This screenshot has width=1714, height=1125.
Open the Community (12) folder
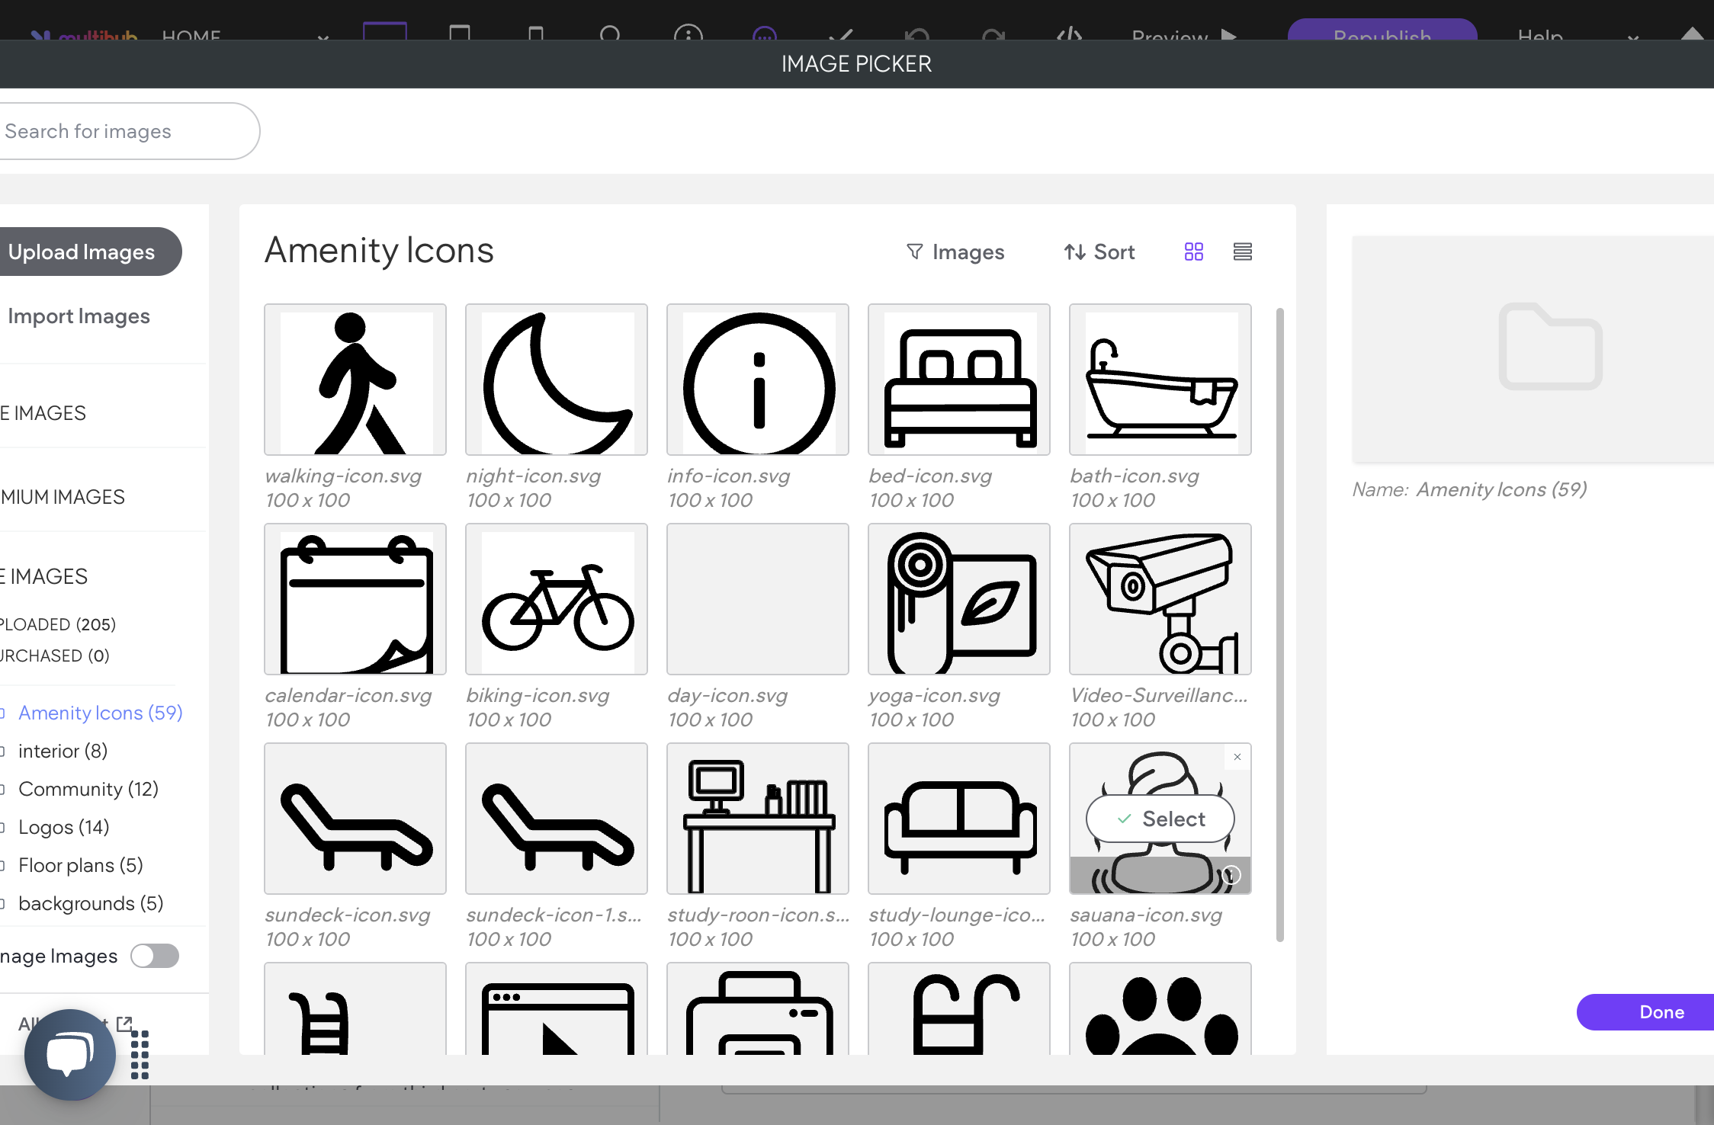(x=88, y=789)
